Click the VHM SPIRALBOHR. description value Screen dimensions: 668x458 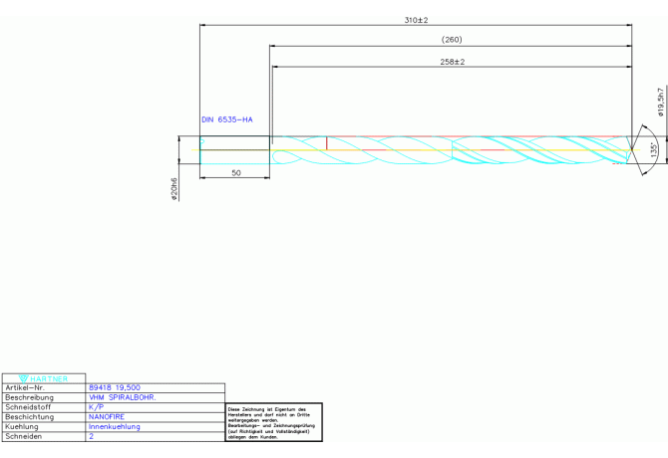click(x=123, y=397)
